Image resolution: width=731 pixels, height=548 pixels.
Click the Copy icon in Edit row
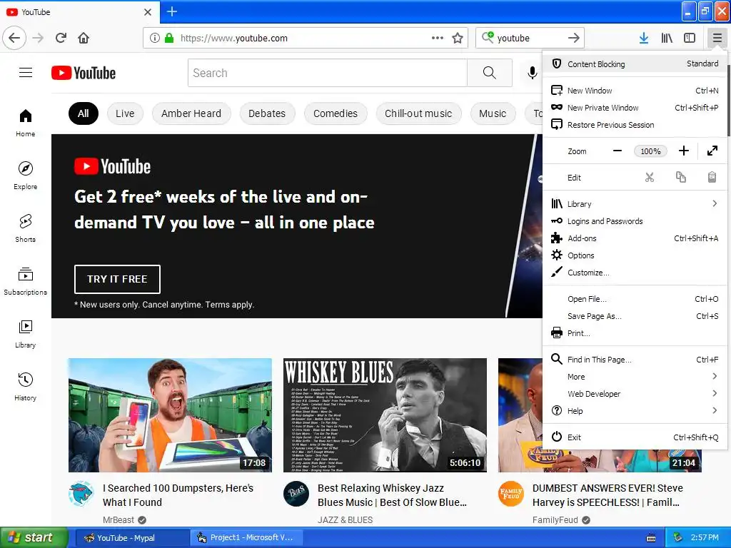pos(680,178)
